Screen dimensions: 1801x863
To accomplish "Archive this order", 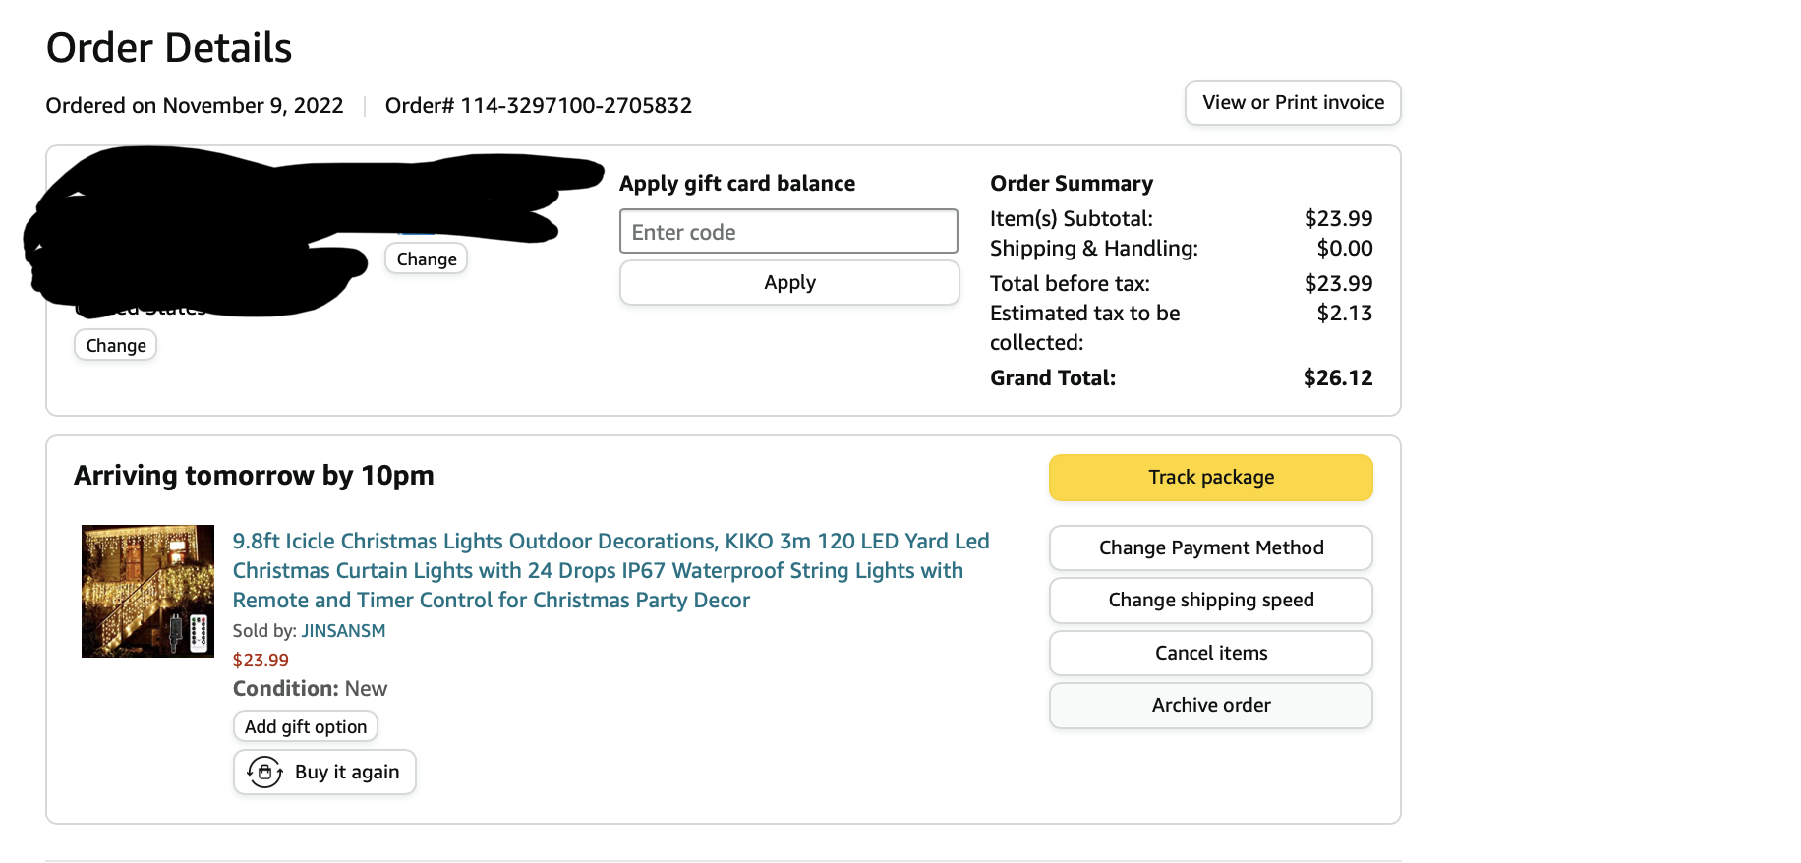I will click(x=1211, y=705).
